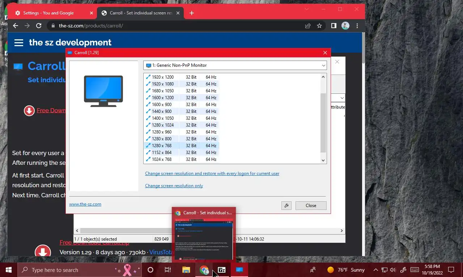
Task: Select the 1280 x 960 resolution row
Action: click(182, 132)
